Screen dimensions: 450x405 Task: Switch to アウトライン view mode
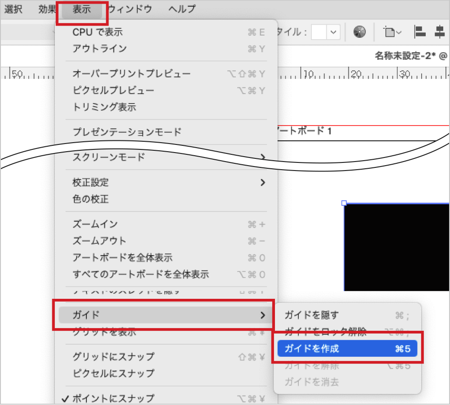(x=99, y=49)
